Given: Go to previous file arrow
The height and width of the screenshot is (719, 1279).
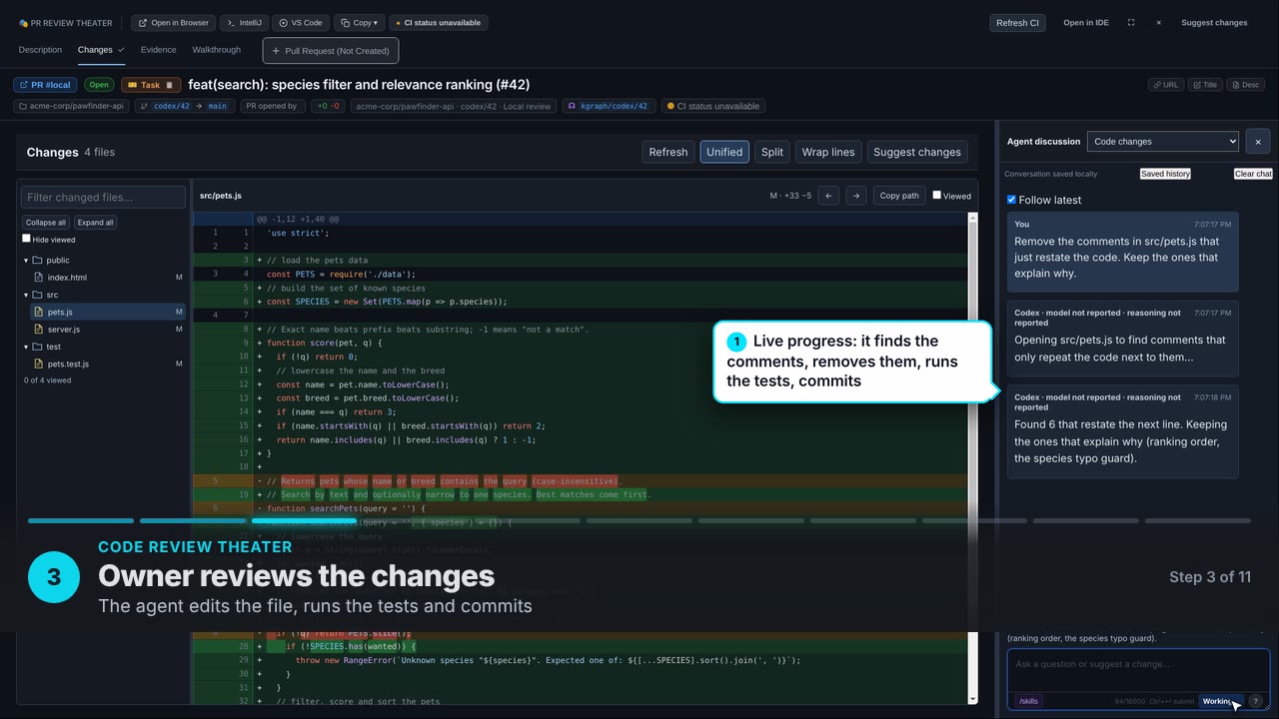Looking at the screenshot, I should click(x=827, y=196).
